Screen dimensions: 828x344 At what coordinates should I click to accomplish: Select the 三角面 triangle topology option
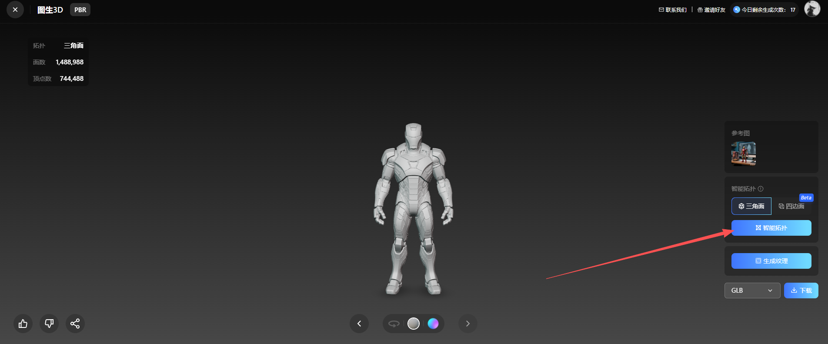[x=751, y=206]
